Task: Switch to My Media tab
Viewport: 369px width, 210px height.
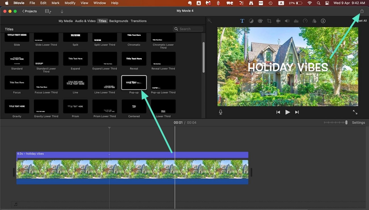Action: point(66,21)
